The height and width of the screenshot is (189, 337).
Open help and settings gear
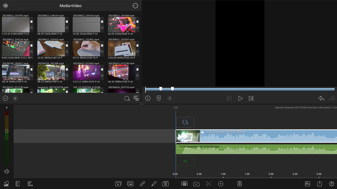point(331,184)
